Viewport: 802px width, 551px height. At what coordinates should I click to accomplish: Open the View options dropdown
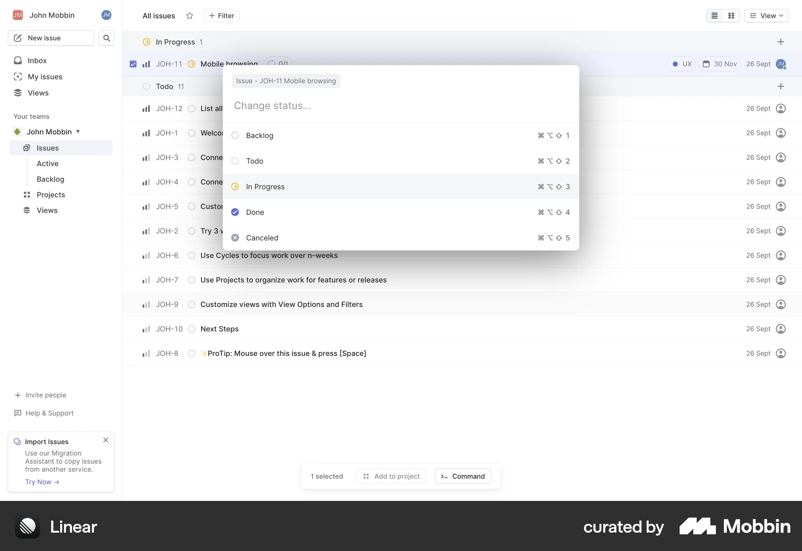click(766, 15)
